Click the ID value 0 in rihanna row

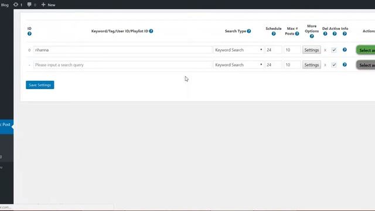coord(29,50)
